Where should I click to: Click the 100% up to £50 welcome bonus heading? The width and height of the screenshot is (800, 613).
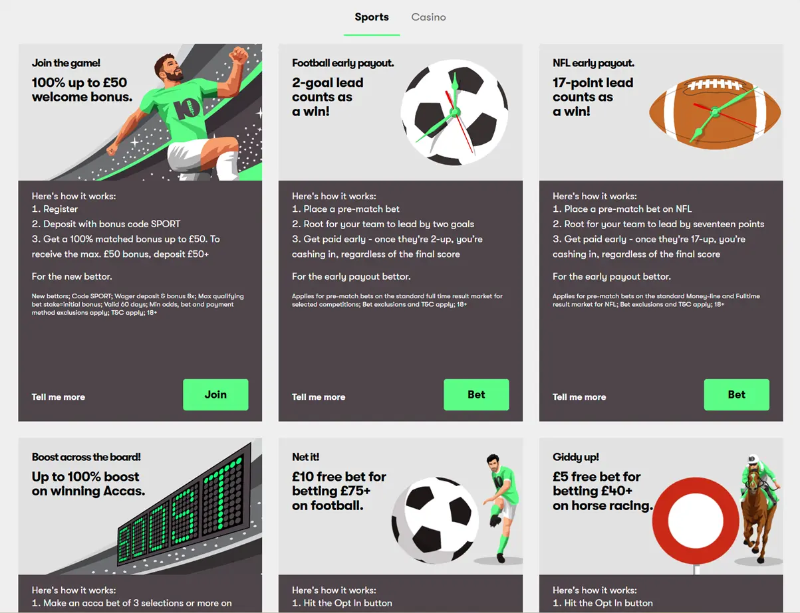(x=82, y=90)
